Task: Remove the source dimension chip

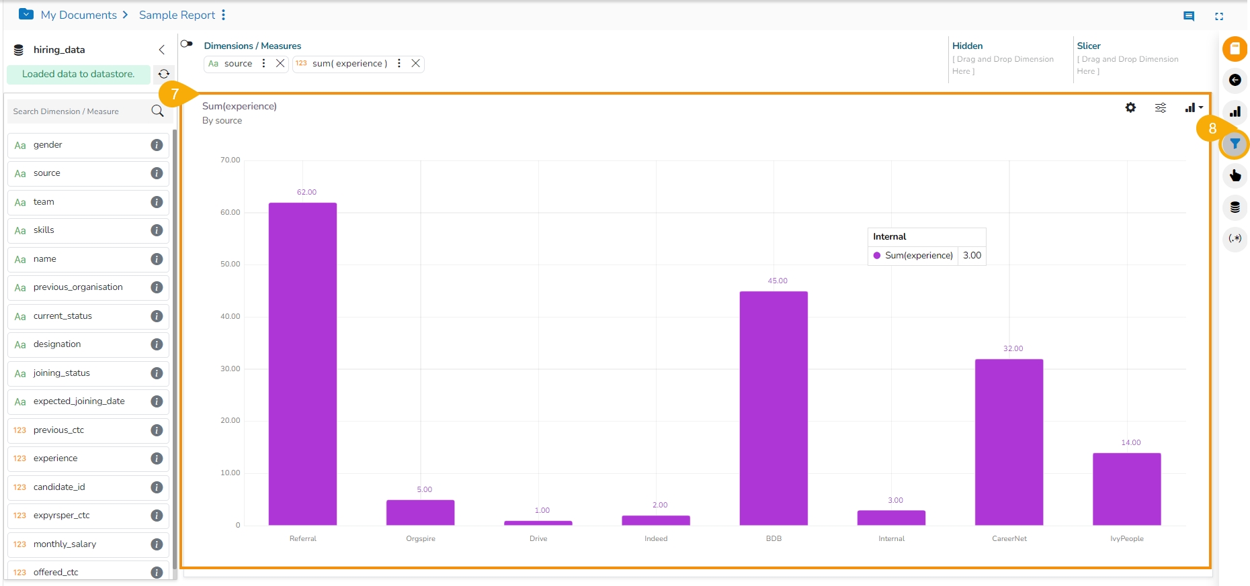Action: click(x=280, y=63)
